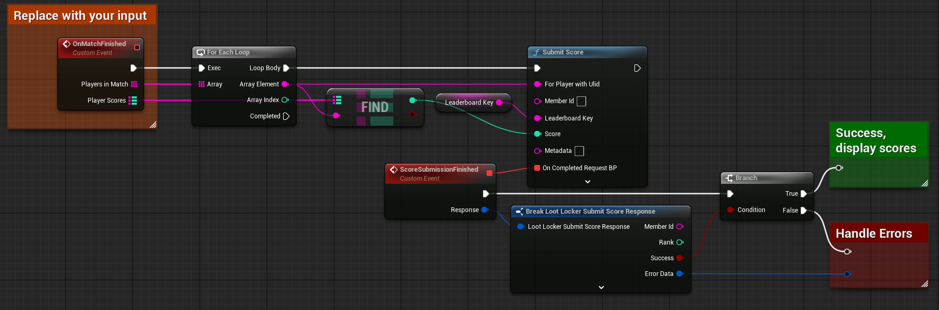Click the Submit Score function icon

pyautogui.click(x=536, y=52)
